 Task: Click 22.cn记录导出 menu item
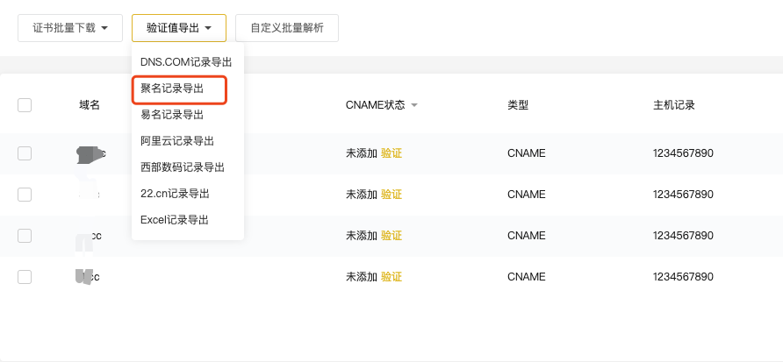pos(175,194)
